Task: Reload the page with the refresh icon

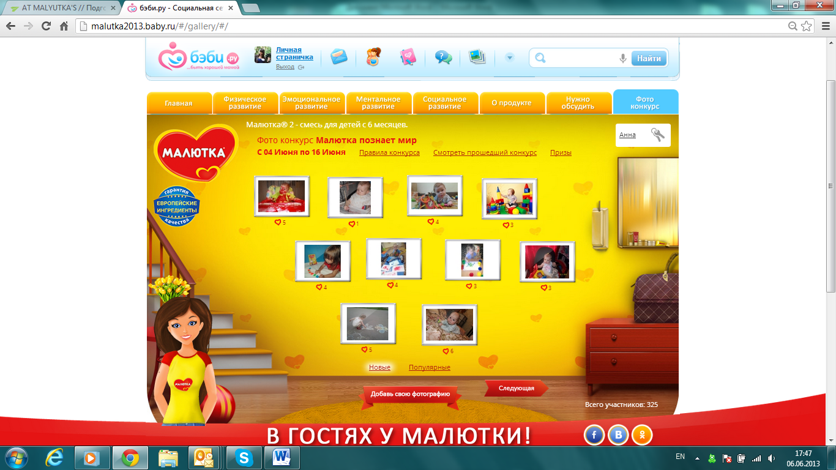Action: pos(46,26)
